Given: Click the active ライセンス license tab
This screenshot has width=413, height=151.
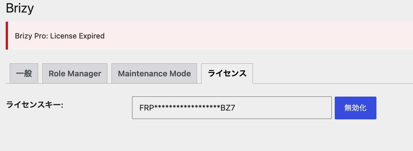Looking at the screenshot, I should 227,74.
